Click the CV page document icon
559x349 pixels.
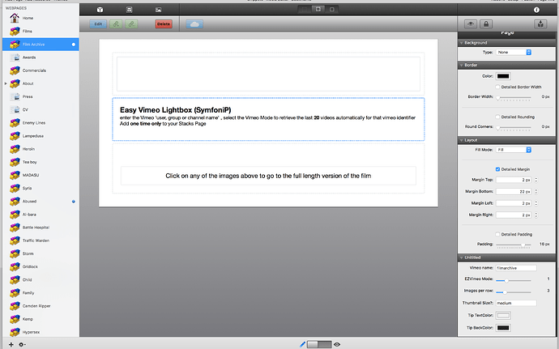click(15, 109)
